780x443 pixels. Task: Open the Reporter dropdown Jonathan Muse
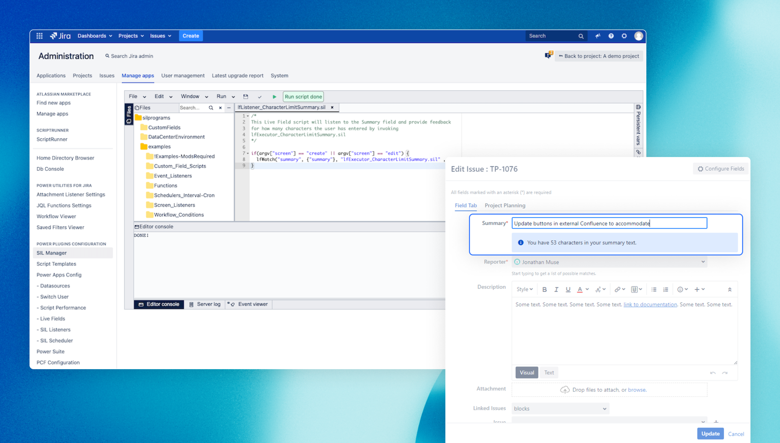[x=609, y=262]
